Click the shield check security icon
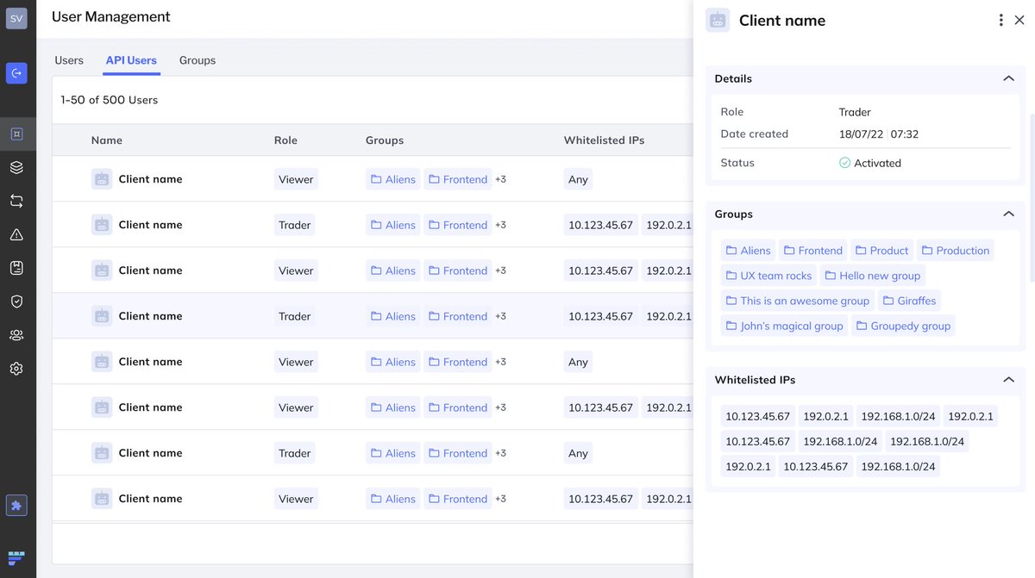 pyautogui.click(x=16, y=301)
